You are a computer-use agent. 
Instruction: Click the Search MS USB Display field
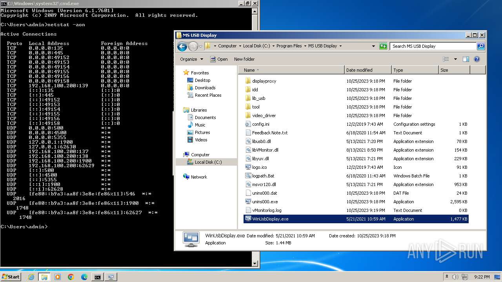433,46
